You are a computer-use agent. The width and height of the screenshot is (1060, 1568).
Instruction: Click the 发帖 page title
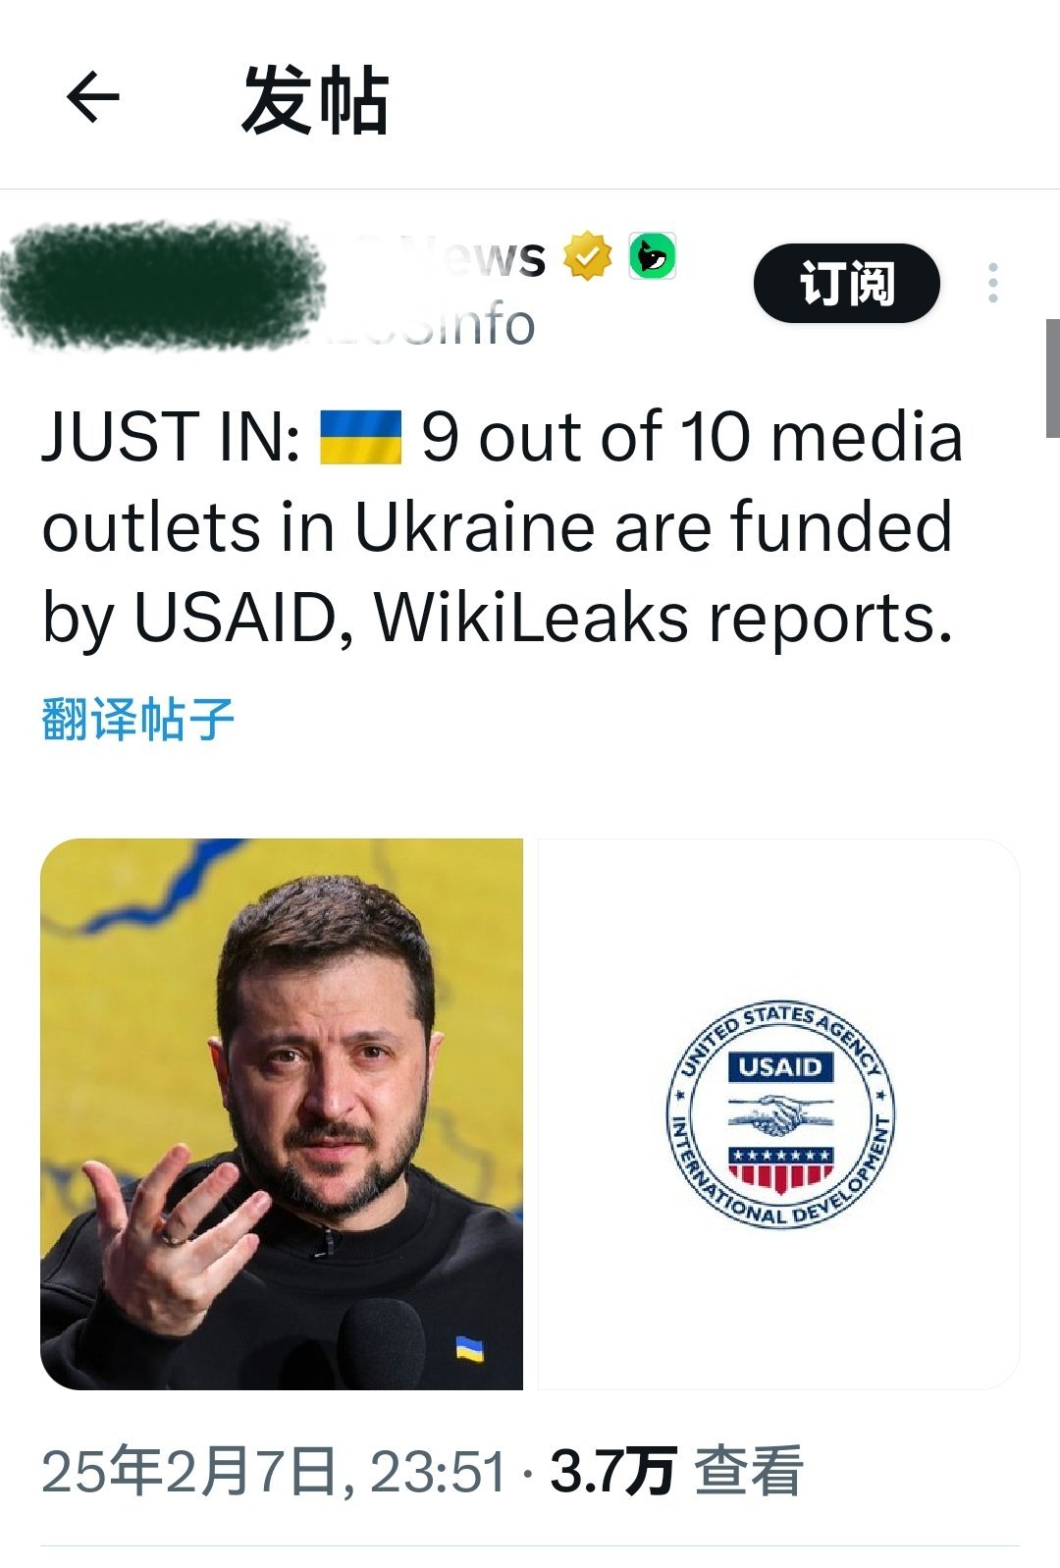pyautogui.click(x=315, y=99)
